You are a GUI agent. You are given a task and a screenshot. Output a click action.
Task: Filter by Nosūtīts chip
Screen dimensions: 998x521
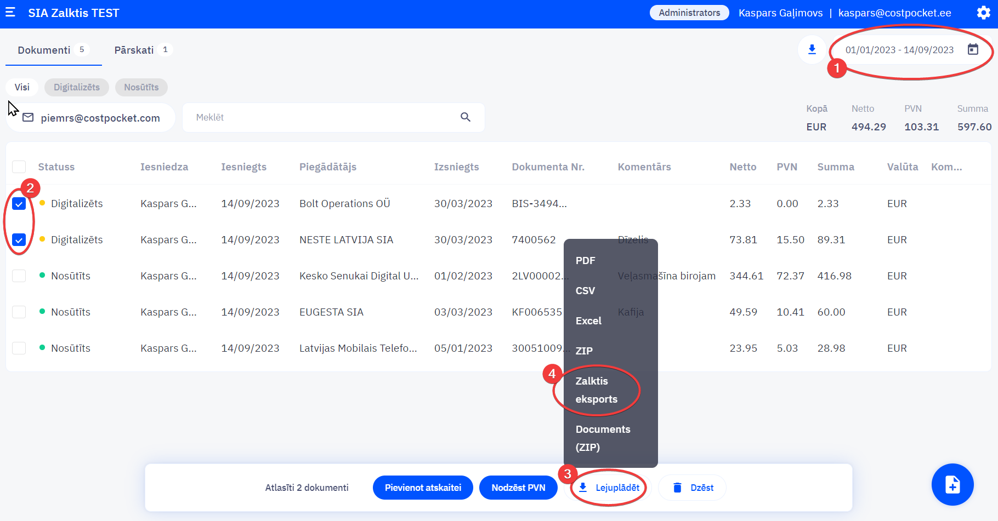tap(141, 87)
